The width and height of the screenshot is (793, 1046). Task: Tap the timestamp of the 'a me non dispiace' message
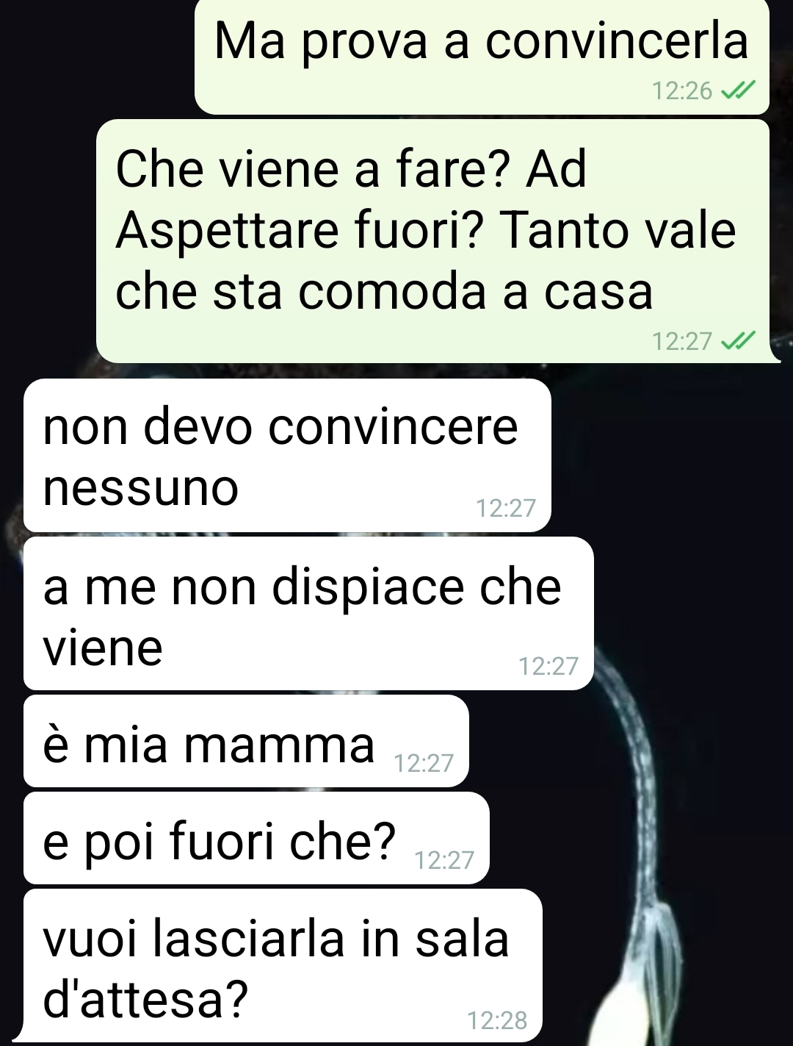[548, 666]
